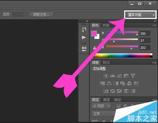Switch to the 色板 tab

click(106, 25)
